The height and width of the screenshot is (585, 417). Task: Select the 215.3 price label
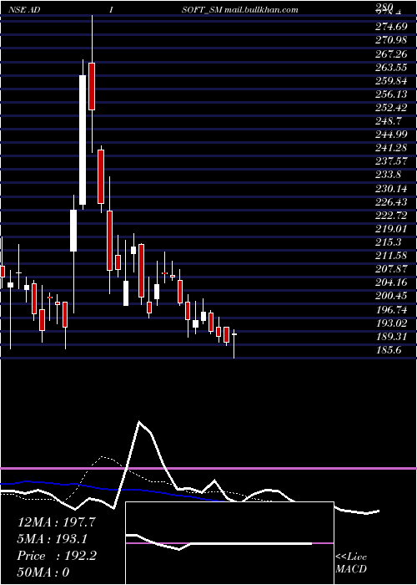click(388, 242)
